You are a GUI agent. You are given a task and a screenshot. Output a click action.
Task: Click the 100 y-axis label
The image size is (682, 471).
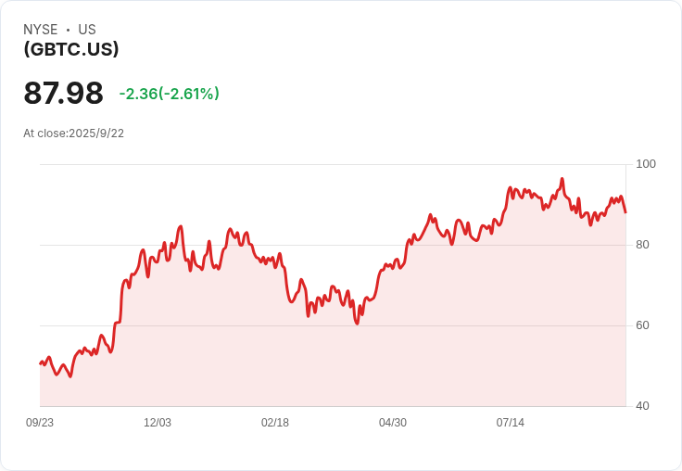coord(646,164)
